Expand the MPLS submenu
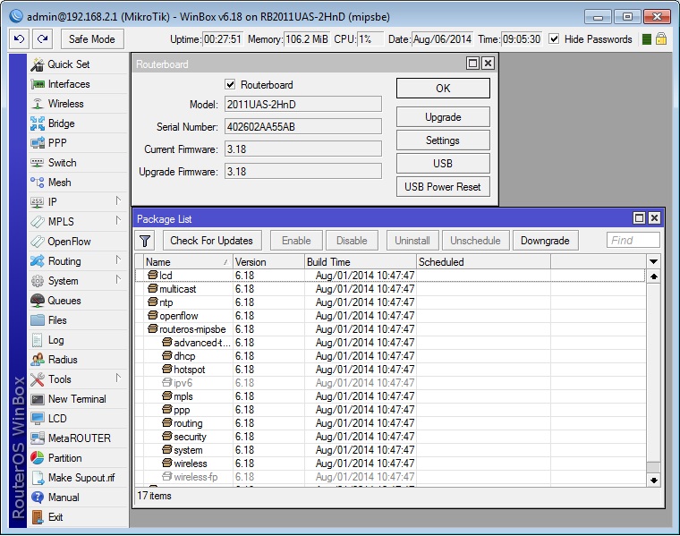Viewport: 680px width, 536px height. point(118,221)
